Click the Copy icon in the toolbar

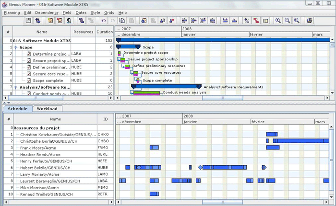point(122,21)
